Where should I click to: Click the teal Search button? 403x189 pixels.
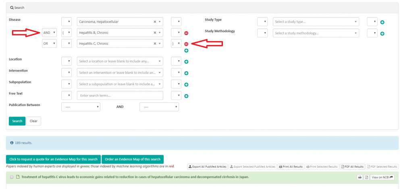(17, 121)
